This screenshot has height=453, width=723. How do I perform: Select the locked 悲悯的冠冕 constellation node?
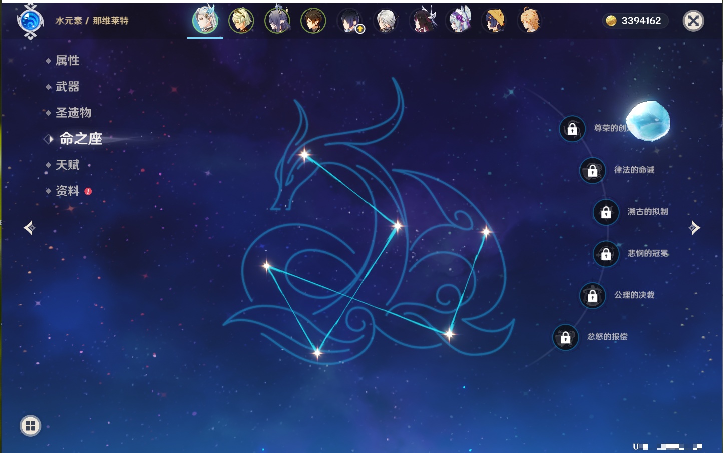tap(606, 254)
